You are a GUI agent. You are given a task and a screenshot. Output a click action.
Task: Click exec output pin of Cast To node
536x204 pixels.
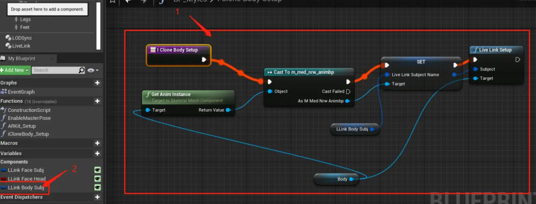[348, 82]
